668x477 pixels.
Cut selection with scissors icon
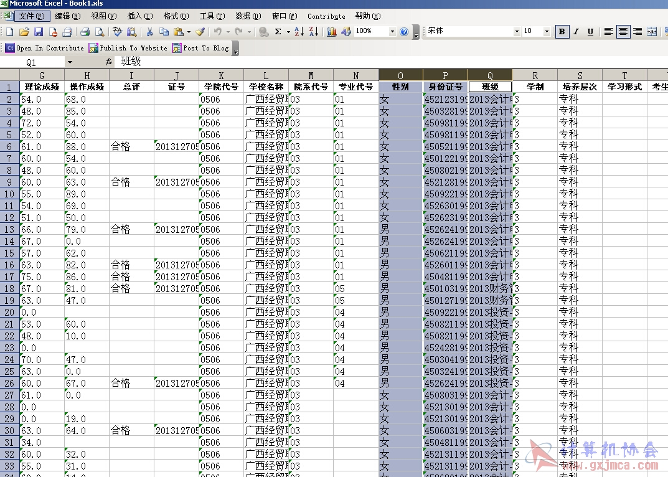point(149,32)
